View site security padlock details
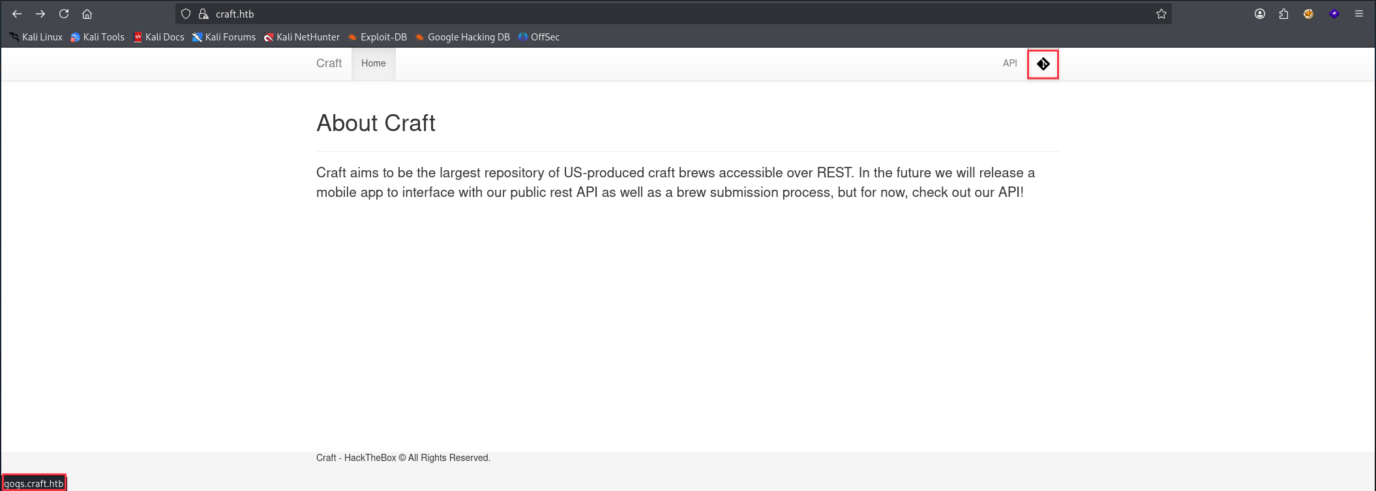 click(203, 14)
